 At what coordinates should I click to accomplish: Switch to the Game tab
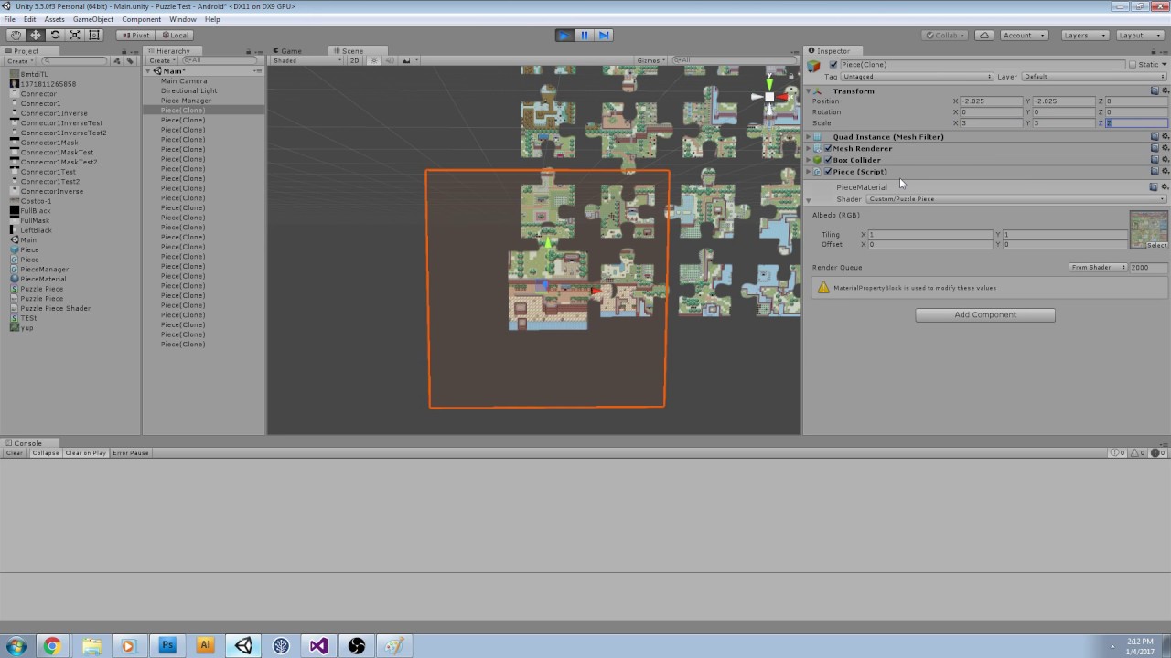pos(291,51)
